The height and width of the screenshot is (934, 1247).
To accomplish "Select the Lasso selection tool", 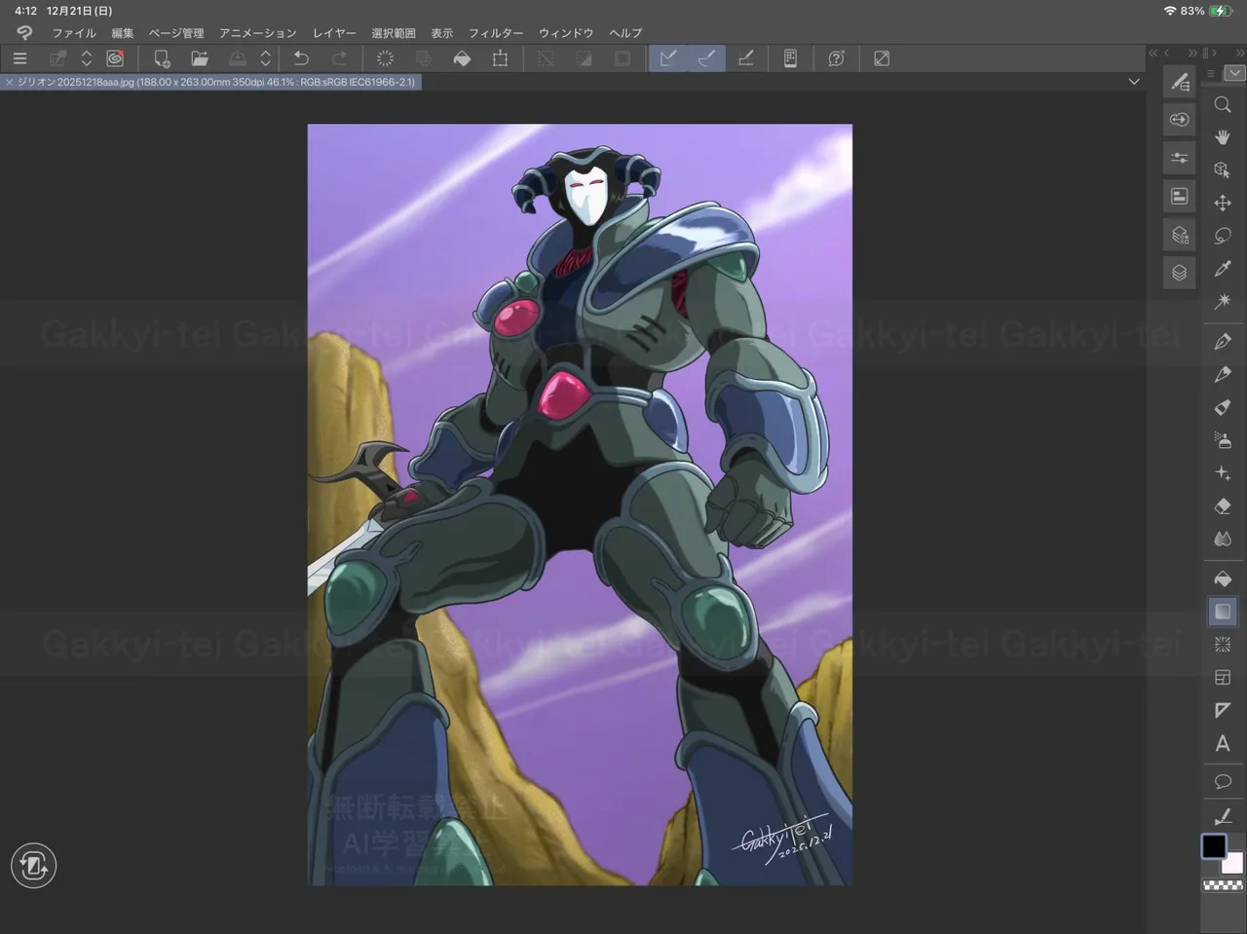I will click(1223, 236).
